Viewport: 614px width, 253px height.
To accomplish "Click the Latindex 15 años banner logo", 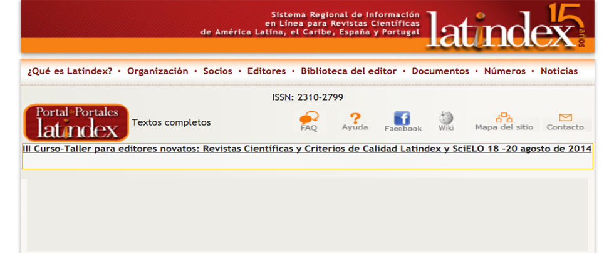I will (505, 26).
